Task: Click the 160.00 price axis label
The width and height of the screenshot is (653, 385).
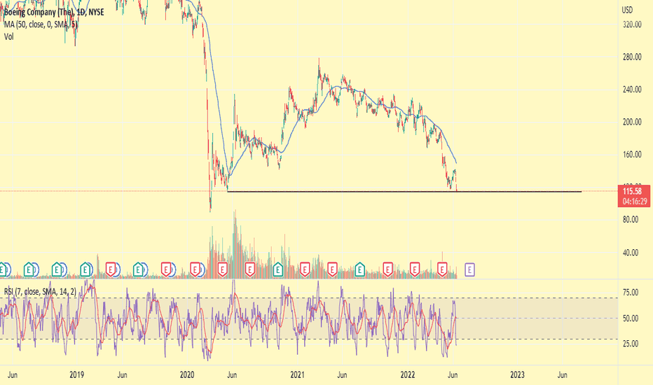Action: (632, 155)
